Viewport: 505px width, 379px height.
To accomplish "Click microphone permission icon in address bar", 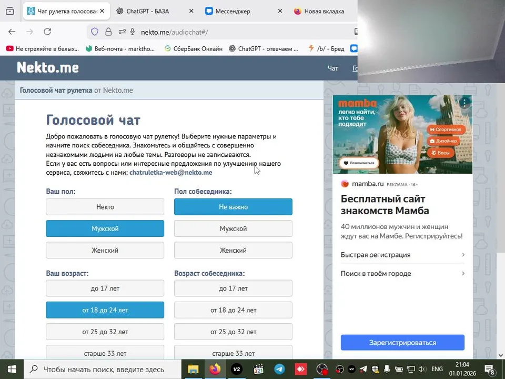I will [x=133, y=32].
